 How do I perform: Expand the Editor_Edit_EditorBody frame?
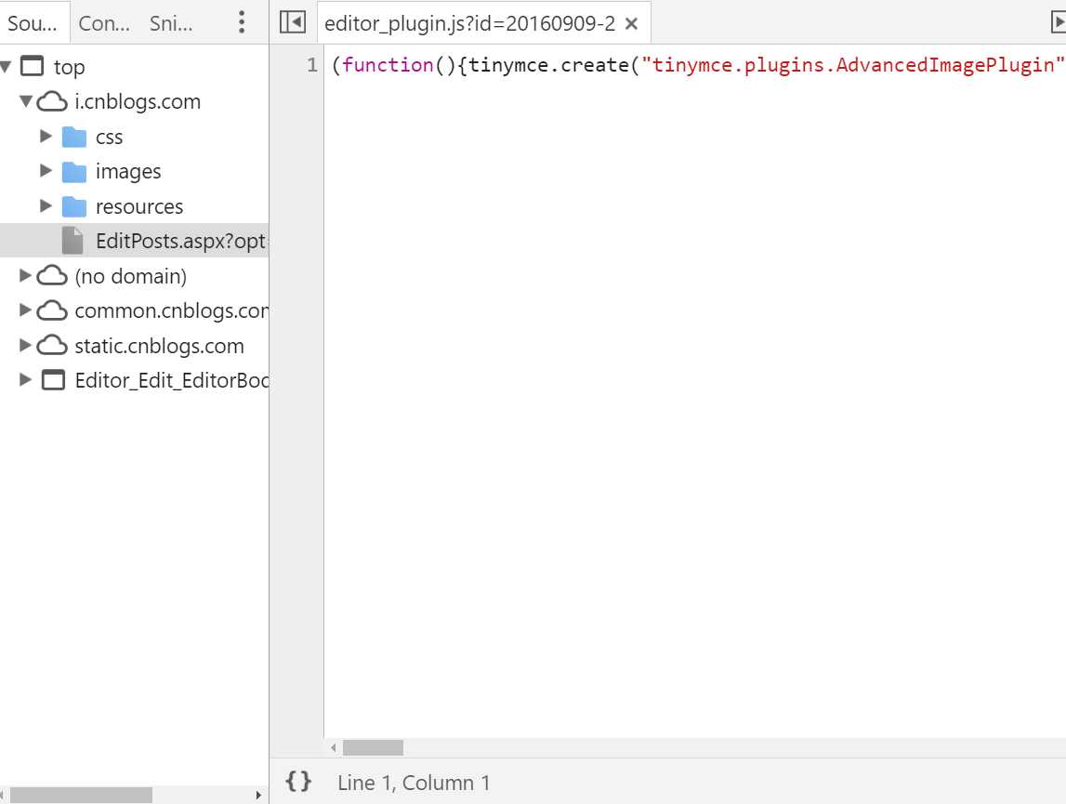click(x=25, y=379)
